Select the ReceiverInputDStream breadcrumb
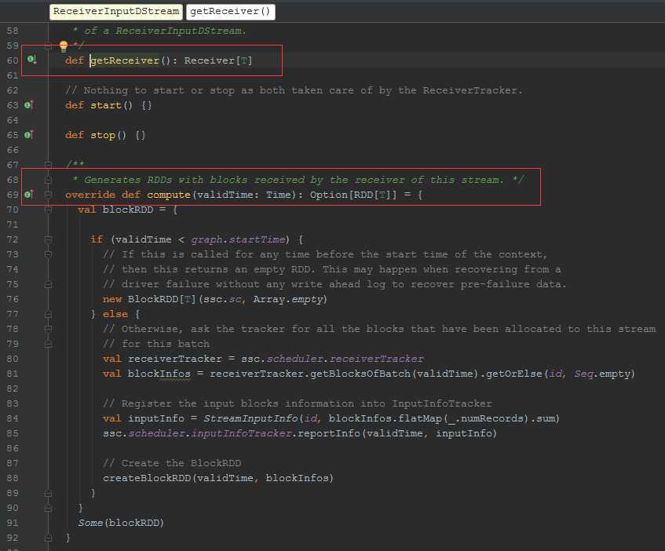This screenshot has height=551, width=665. point(116,12)
